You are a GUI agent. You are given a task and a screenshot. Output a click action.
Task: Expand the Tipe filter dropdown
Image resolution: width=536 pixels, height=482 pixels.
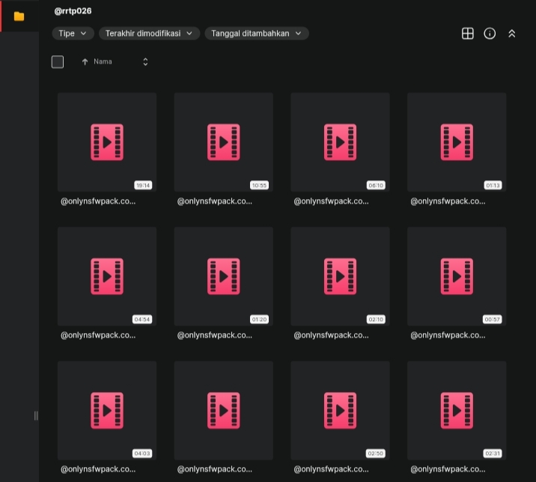[x=73, y=34]
